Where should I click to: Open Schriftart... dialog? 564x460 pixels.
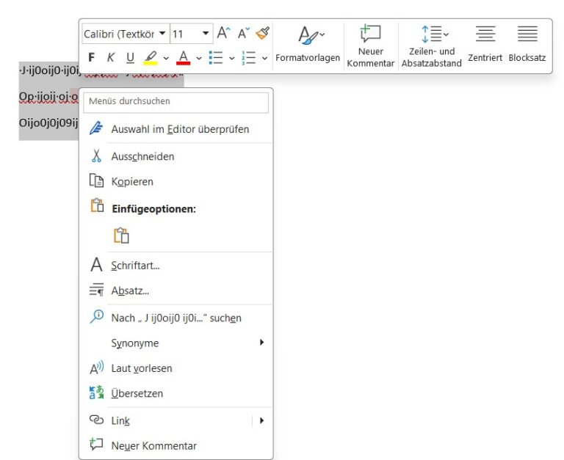click(176, 266)
